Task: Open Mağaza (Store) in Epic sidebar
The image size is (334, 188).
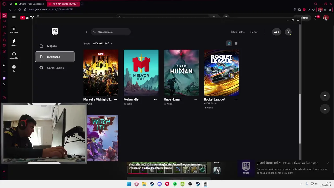Action: pyautogui.click(x=55, y=46)
